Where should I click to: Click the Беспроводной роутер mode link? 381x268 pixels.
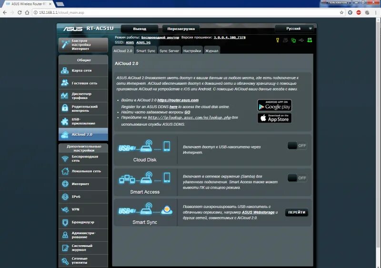(160, 38)
